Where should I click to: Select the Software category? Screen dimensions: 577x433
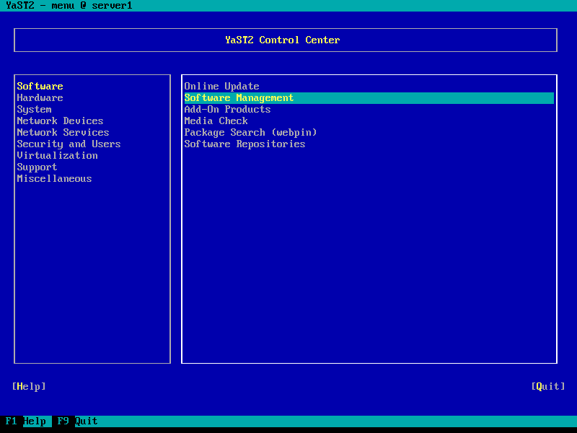click(40, 86)
